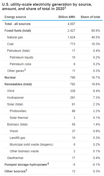This screenshot has width=104, height=176.
Task: Click the Energy source column header
Action: pyautogui.click(x=15, y=17)
